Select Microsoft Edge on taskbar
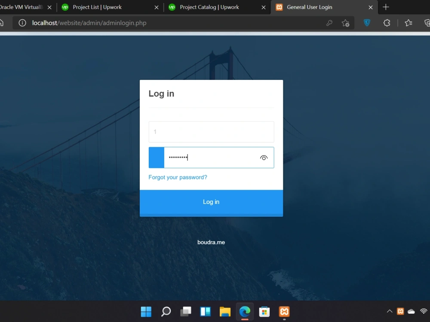The width and height of the screenshot is (430, 322). [245, 312]
